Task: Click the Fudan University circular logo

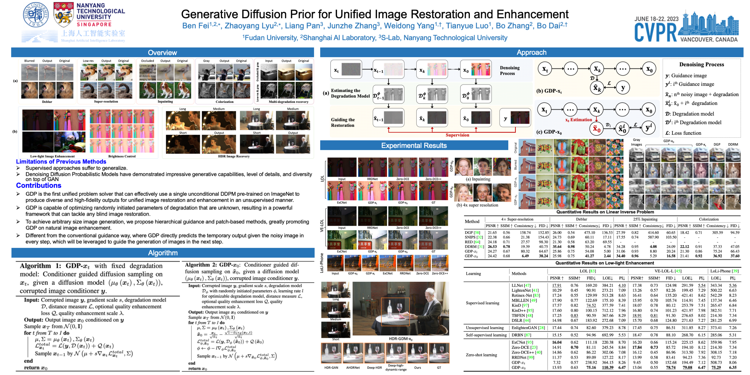Action: pyautogui.click(x=36, y=15)
